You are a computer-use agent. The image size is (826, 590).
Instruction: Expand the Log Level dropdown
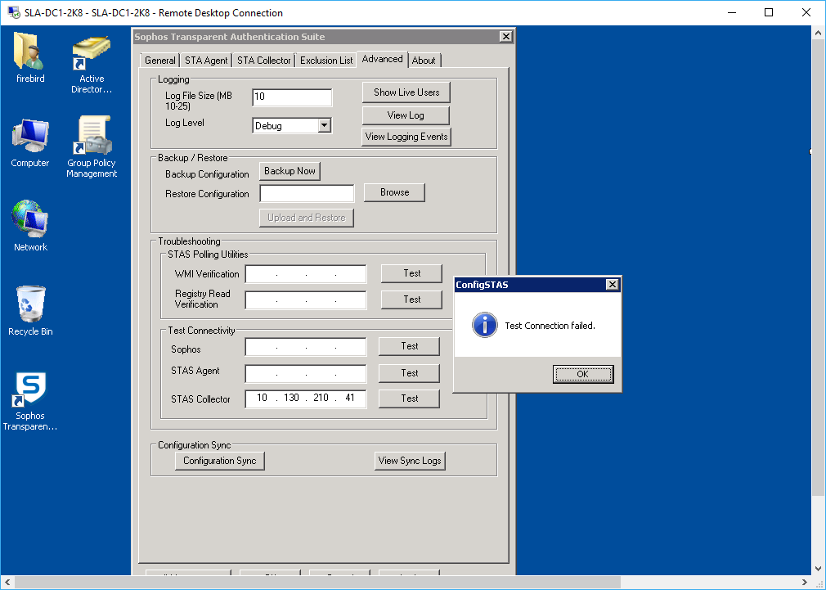pyautogui.click(x=325, y=125)
